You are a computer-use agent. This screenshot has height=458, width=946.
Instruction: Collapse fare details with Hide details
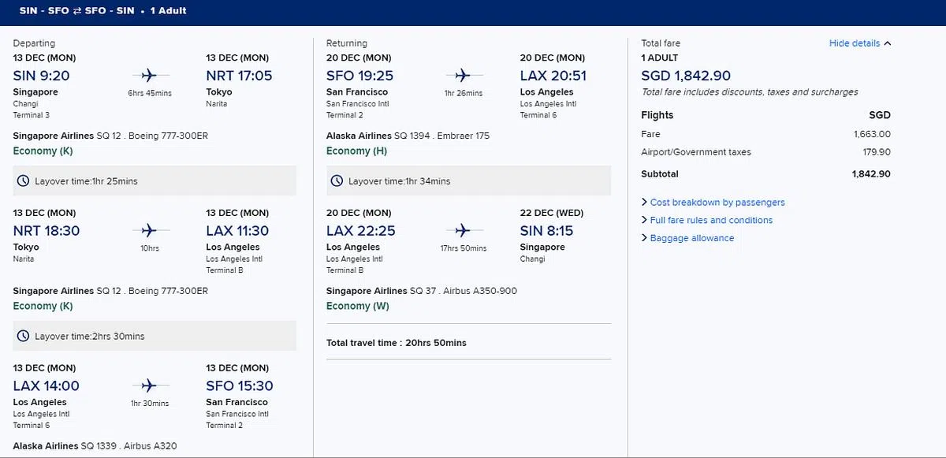(x=854, y=43)
